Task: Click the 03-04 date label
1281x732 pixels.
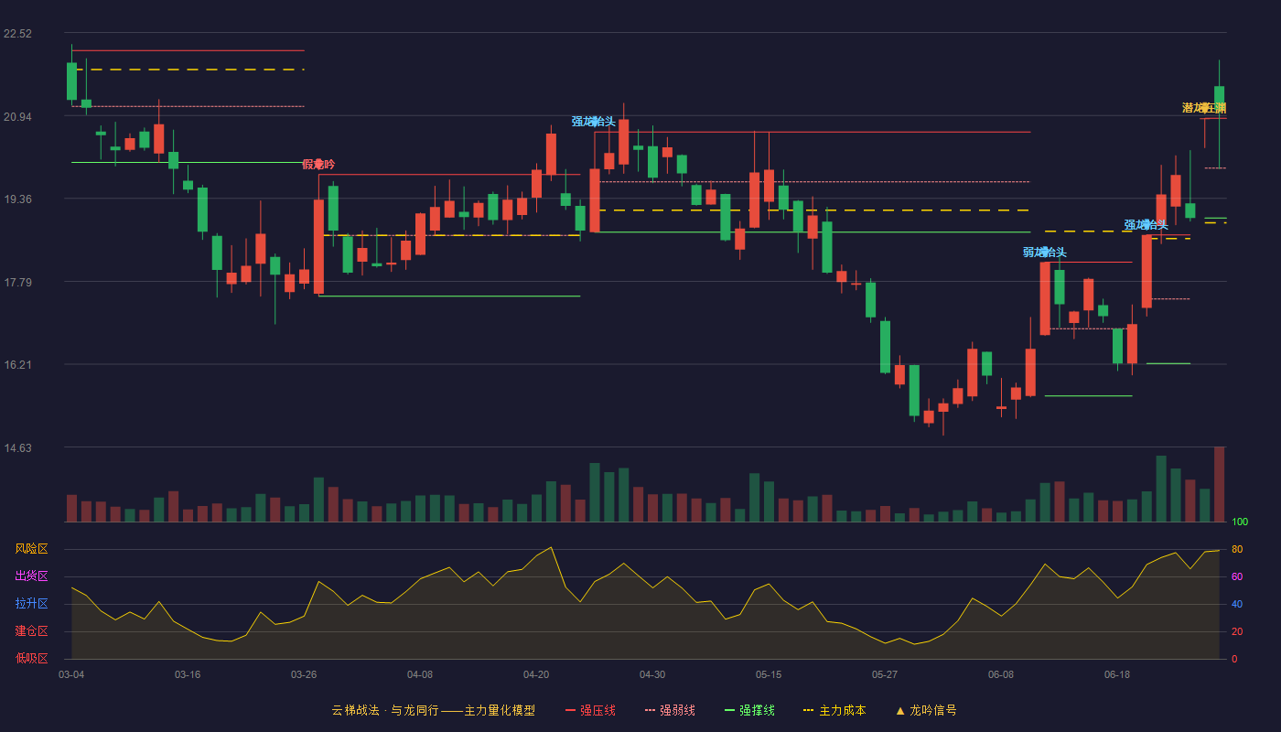Action: tap(71, 674)
